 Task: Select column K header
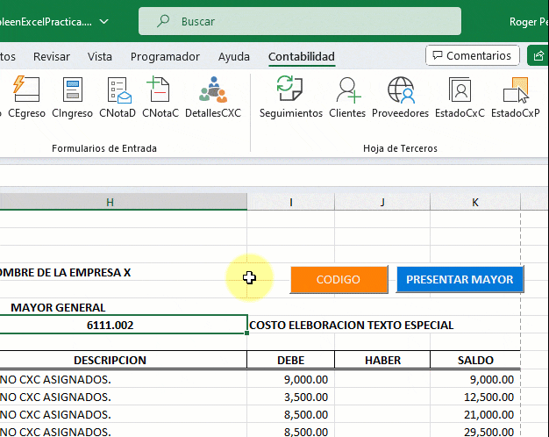coord(475,202)
